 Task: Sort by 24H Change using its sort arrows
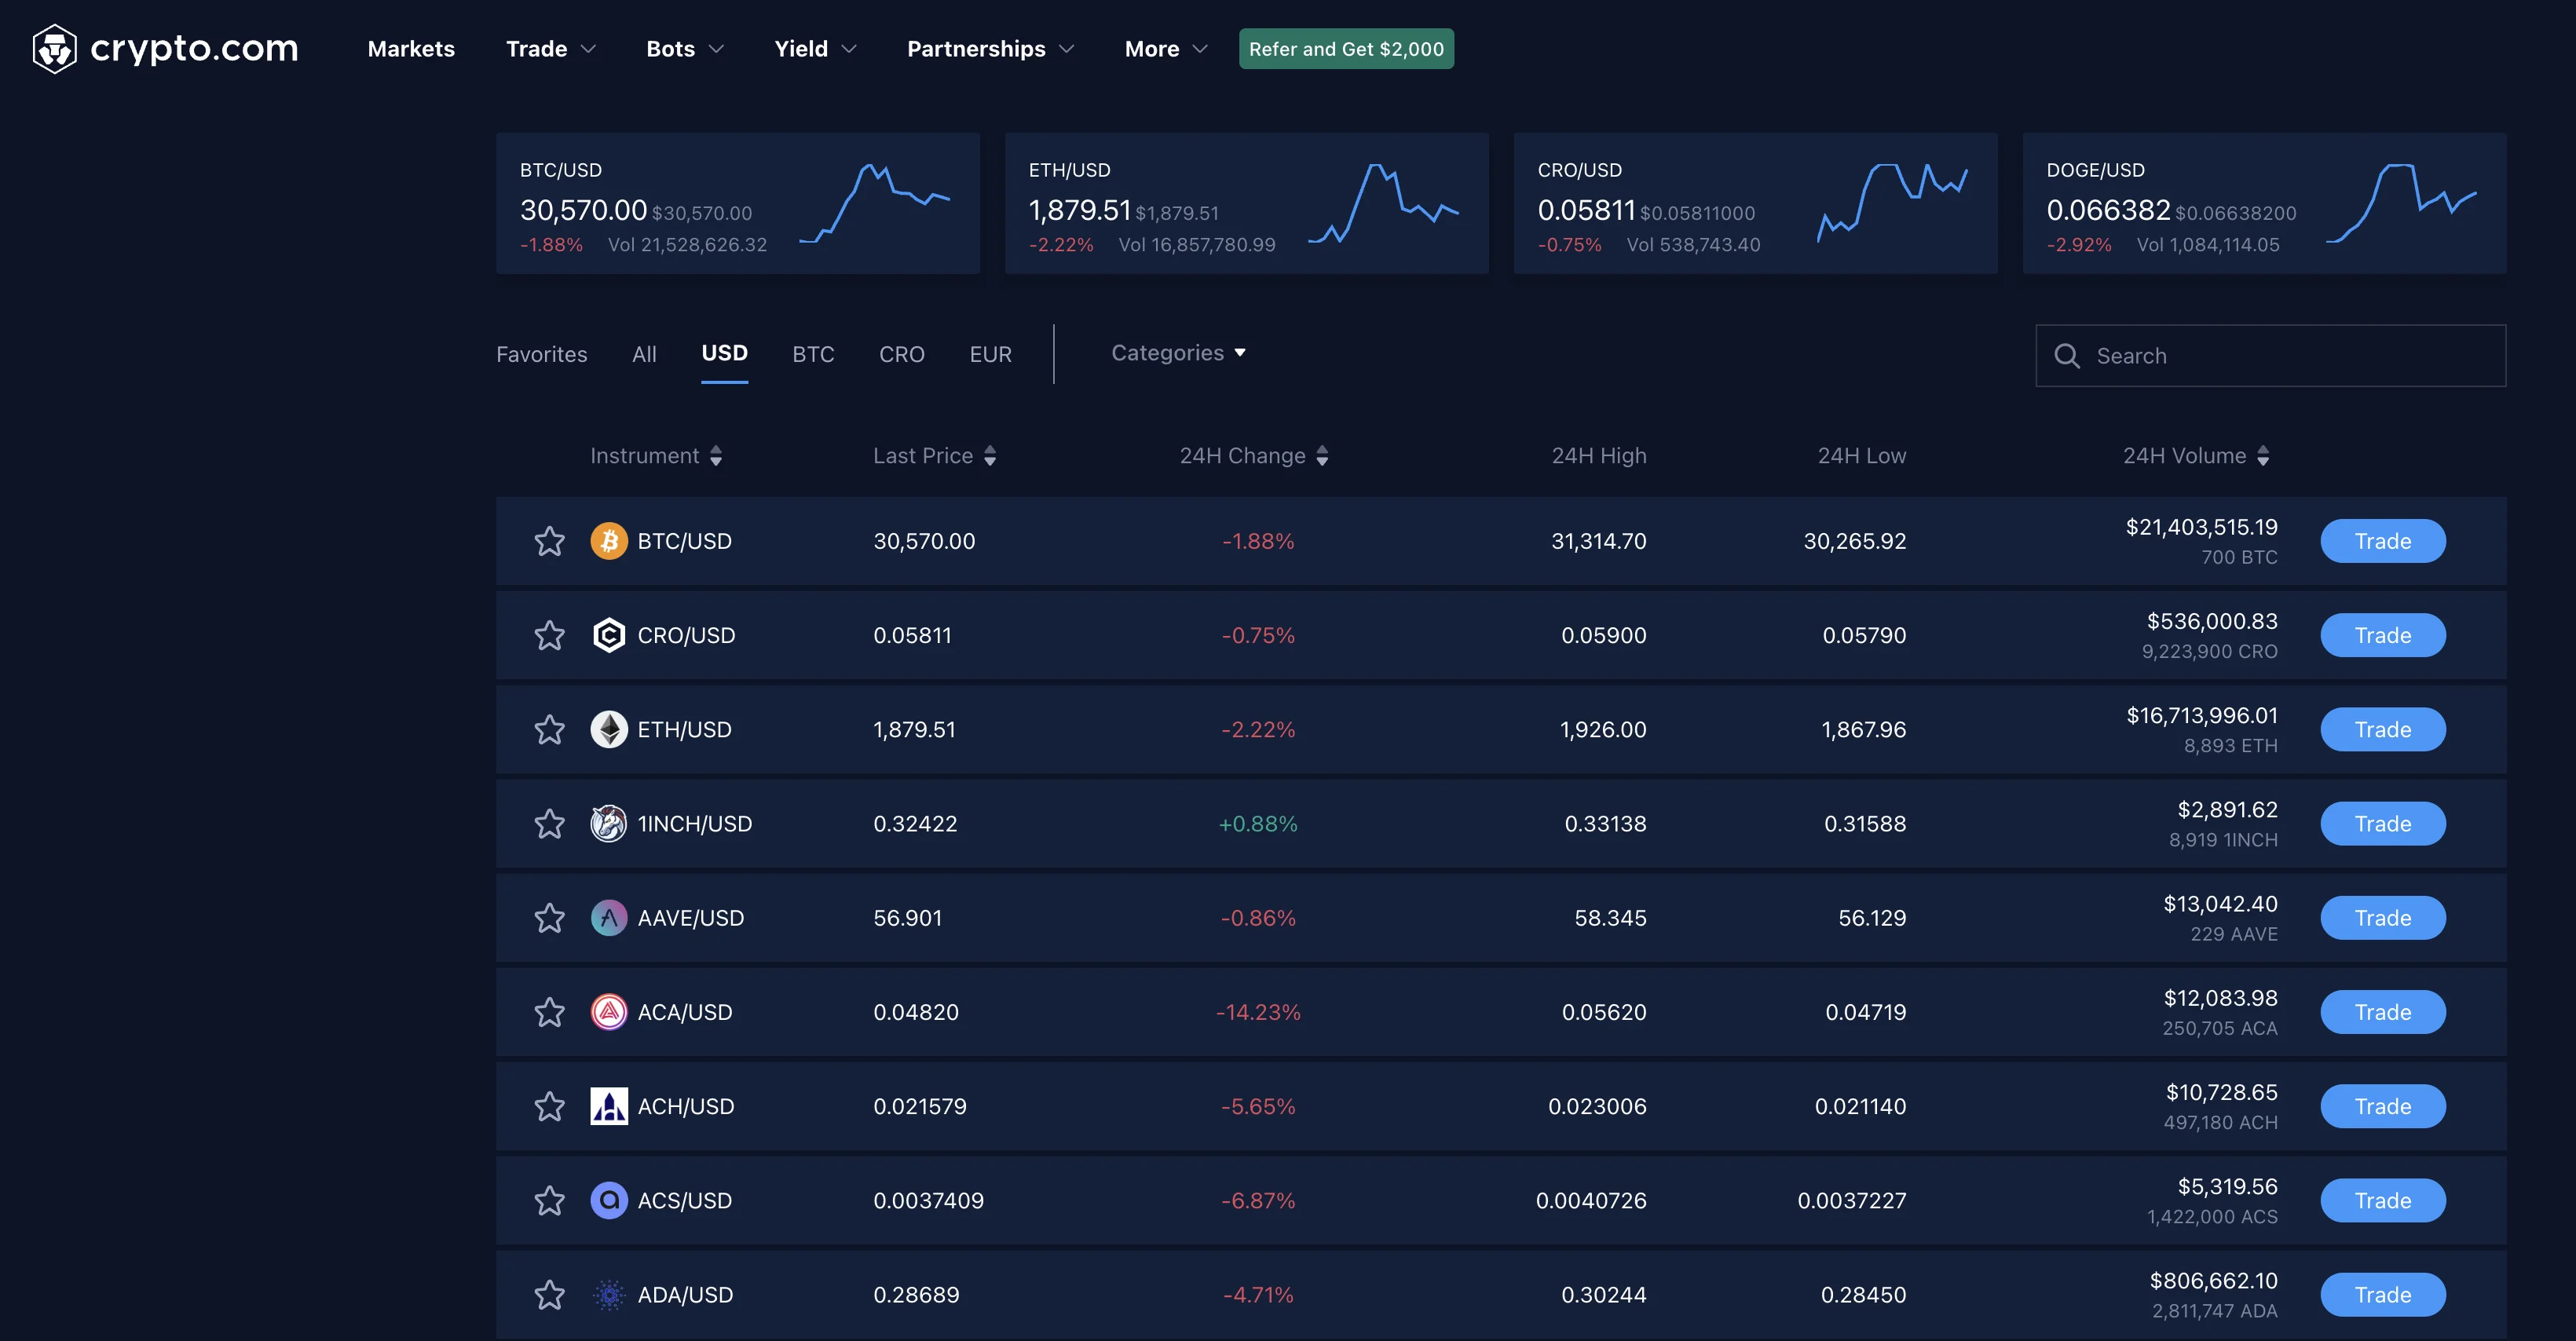click(x=1322, y=456)
